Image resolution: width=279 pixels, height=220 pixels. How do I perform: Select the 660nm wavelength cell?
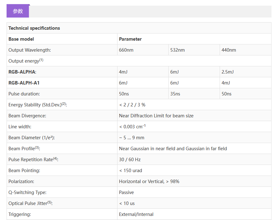coord(126,50)
